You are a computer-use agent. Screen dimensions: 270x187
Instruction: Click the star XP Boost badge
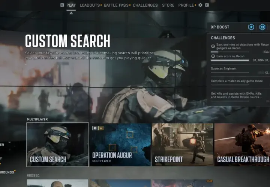251,27
